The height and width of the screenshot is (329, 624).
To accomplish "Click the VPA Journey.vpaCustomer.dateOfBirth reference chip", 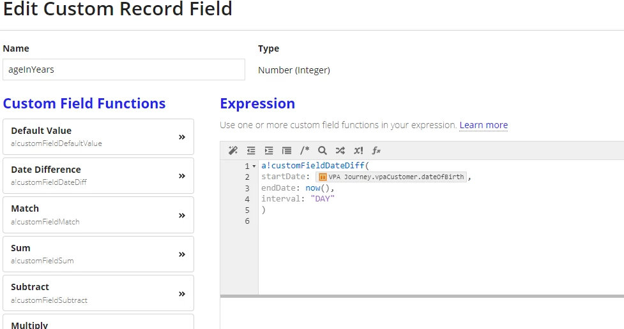I will [x=391, y=177].
